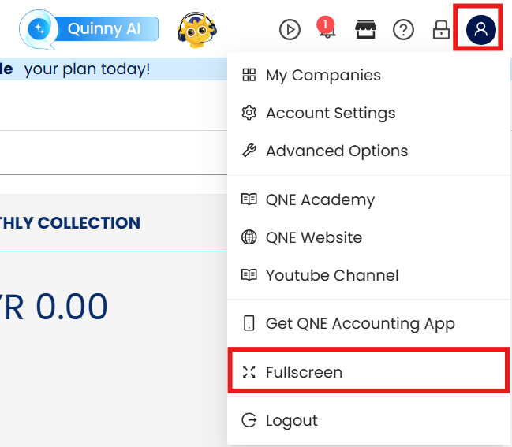The width and height of the screenshot is (512, 447).
Task: Click the help question mark icon
Action: [x=404, y=30]
